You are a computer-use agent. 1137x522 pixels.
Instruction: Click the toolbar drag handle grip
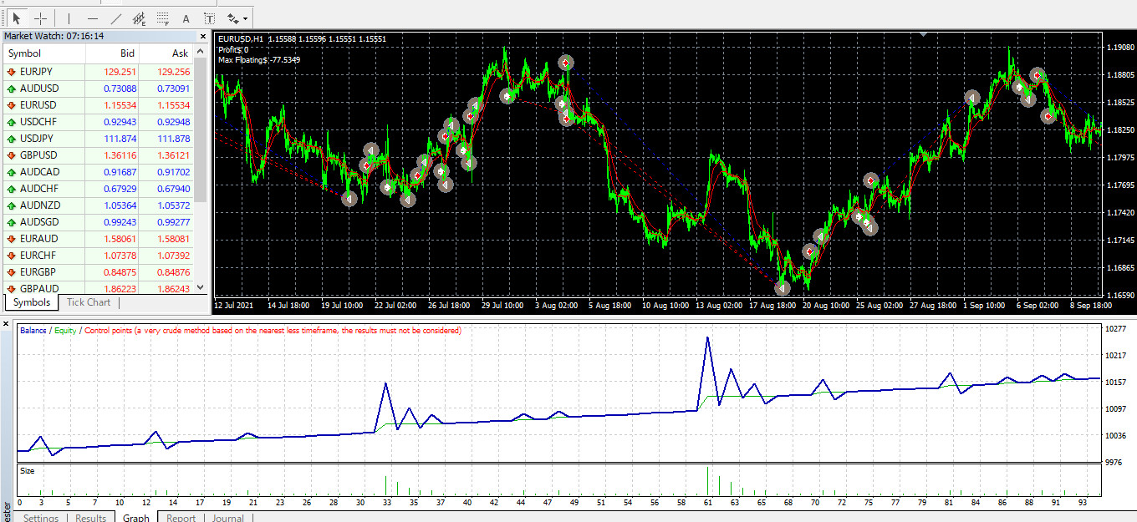coord(3,18)
